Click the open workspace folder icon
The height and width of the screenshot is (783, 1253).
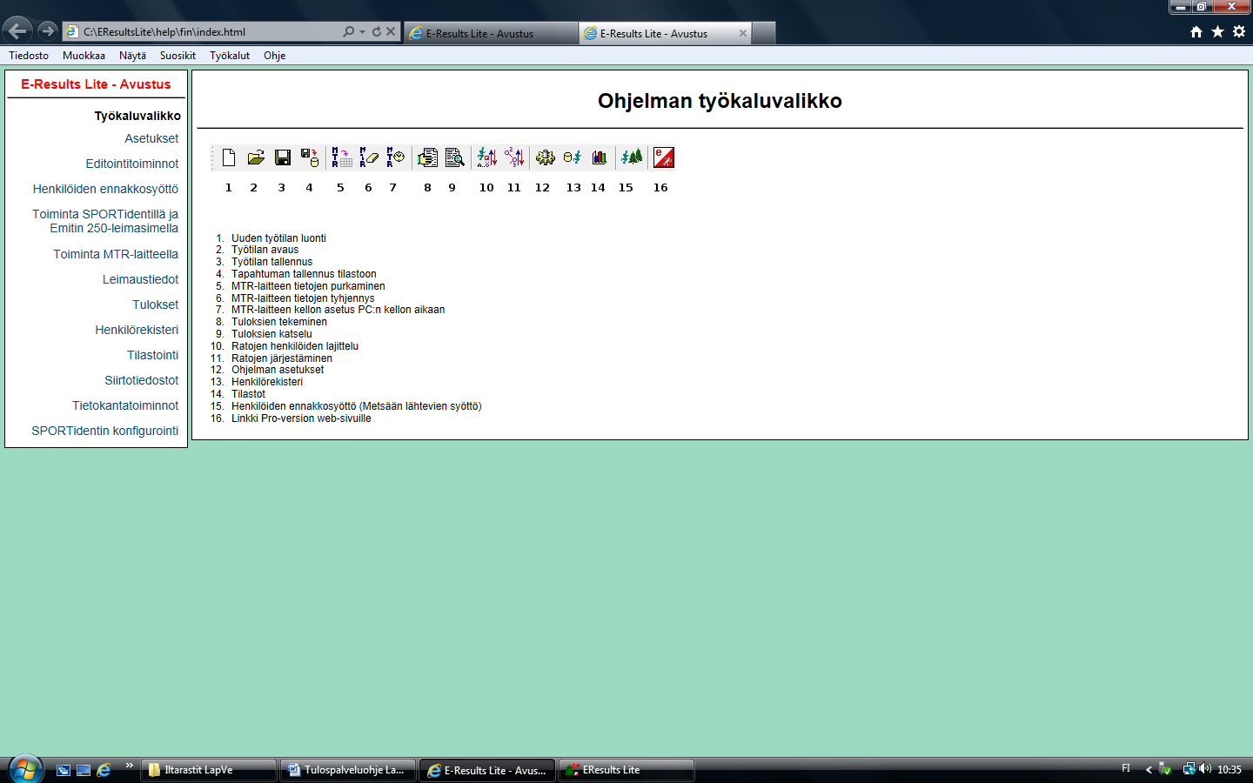point(256,157)
